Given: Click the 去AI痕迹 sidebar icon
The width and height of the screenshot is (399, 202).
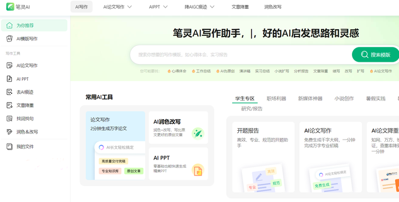Looking at the screenshot, I should click(x=9, y=92).
